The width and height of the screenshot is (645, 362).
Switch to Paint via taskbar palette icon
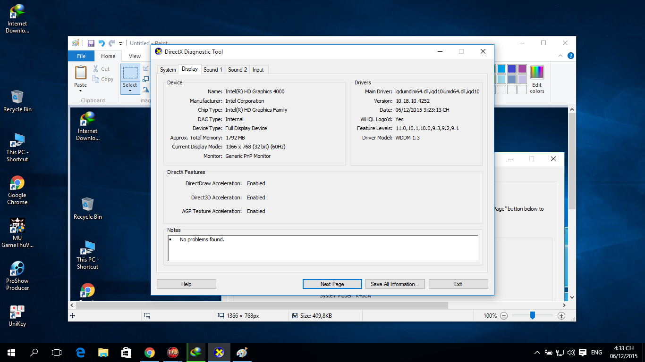pos(242,352)
